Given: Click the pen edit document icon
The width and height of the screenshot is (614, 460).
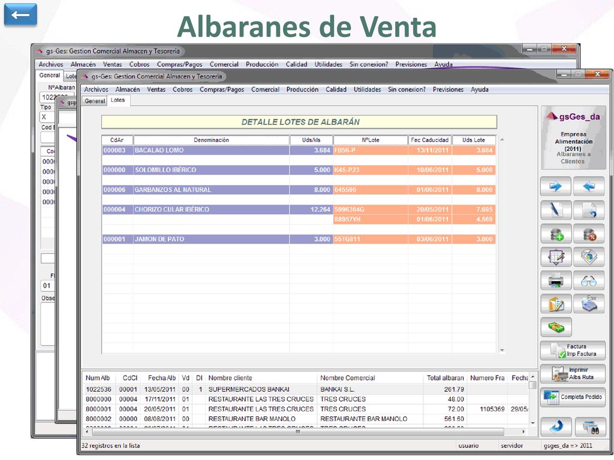Looking at the screenshot, I should (x=556, y=210).
